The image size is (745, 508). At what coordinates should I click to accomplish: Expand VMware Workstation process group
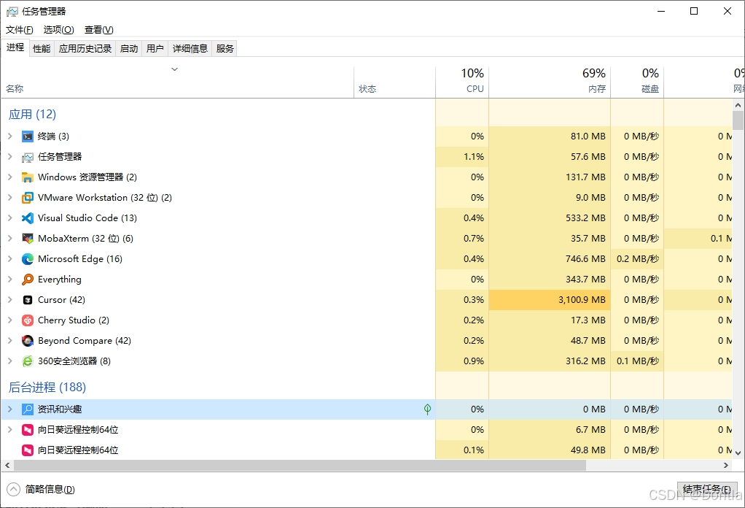click(10, 198)
